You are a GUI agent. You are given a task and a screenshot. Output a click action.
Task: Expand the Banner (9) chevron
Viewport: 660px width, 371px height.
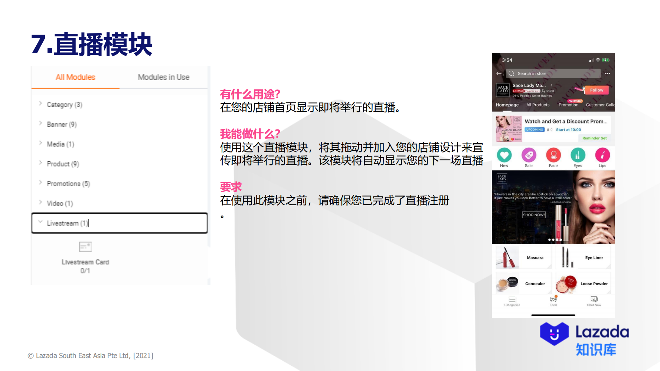coord(40,123)
